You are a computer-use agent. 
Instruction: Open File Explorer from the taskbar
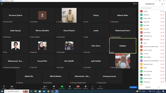tap(36, 91)
